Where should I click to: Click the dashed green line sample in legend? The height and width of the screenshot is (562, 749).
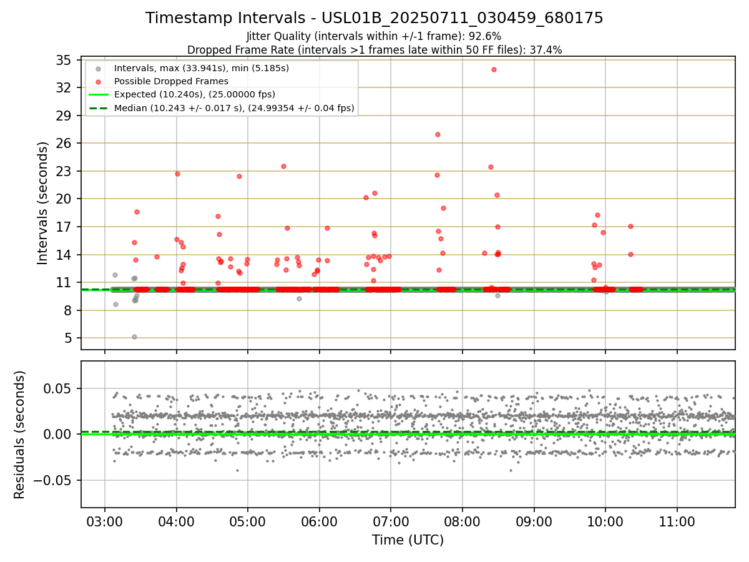(x=98, y=108)
